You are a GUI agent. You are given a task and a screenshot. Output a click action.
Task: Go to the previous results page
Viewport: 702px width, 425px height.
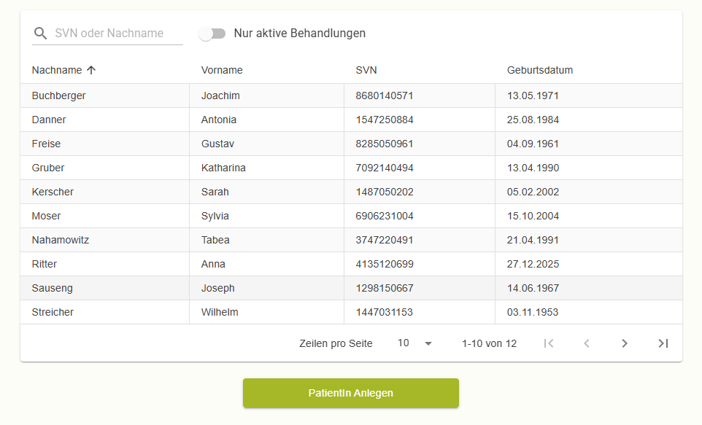click(x=587, y=343)
